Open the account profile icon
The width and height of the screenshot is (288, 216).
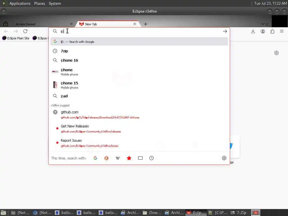pyautogui.click(x=263, y=31)
